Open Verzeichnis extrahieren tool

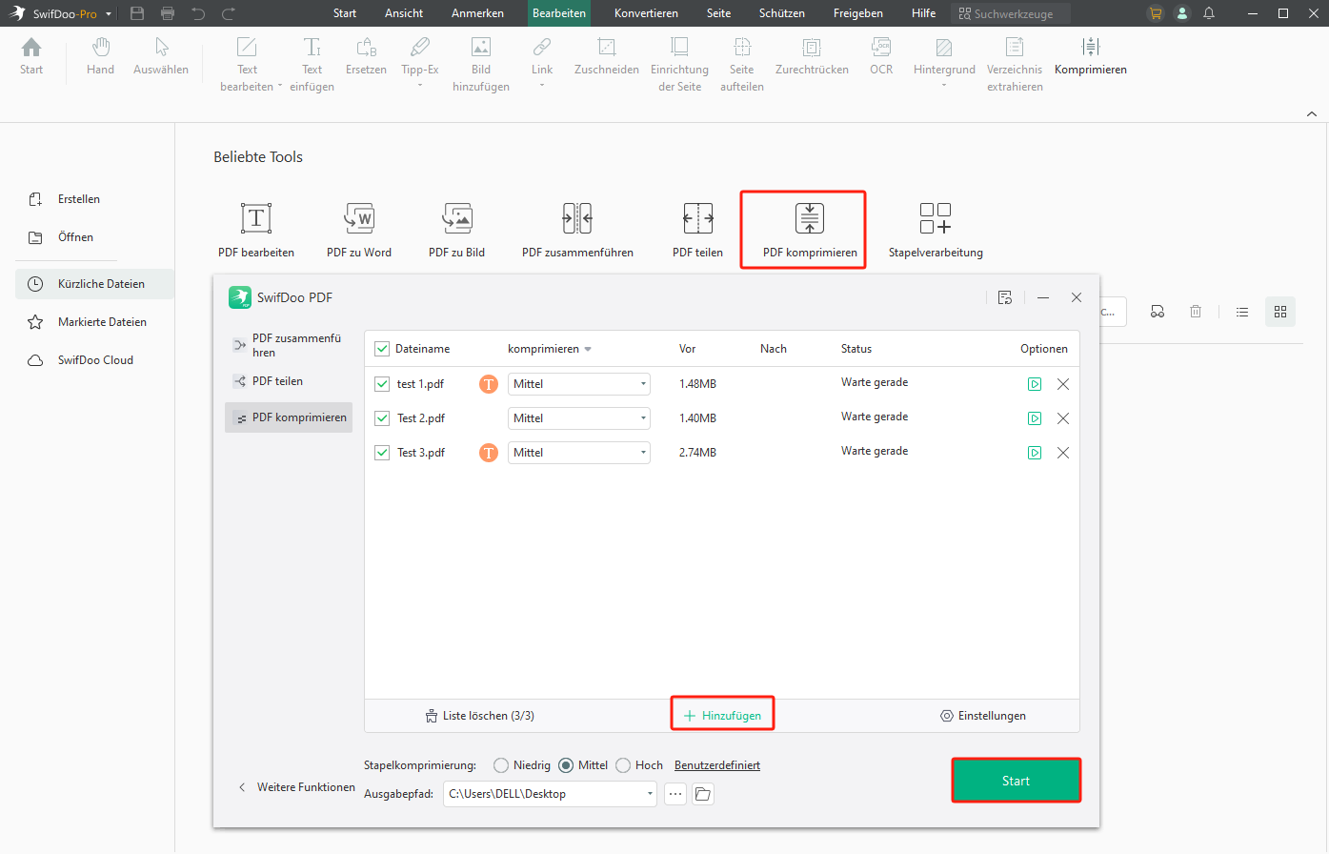point(1015,65)
